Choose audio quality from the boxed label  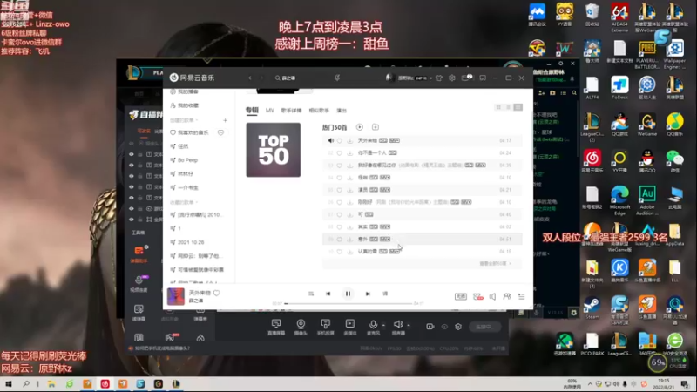tap(461, 296)
